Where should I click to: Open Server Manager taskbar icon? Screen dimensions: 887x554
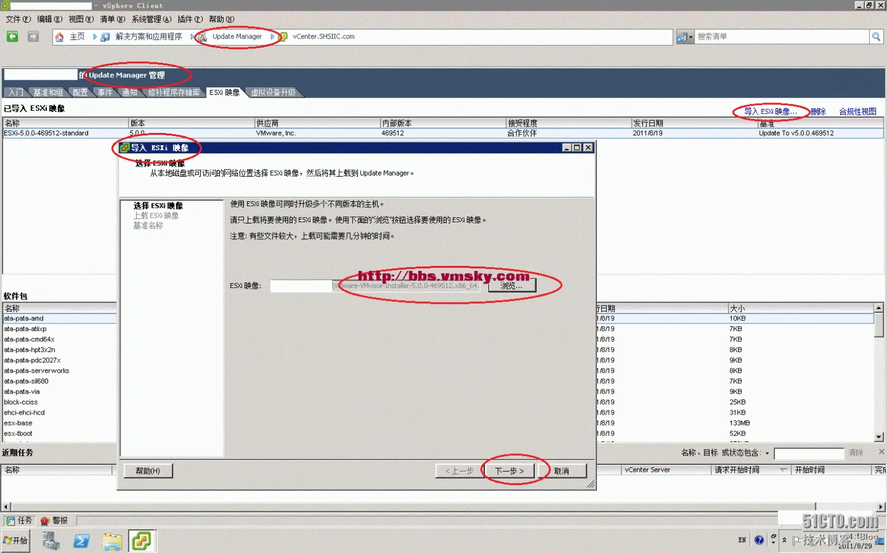click(x=51, y=541)
